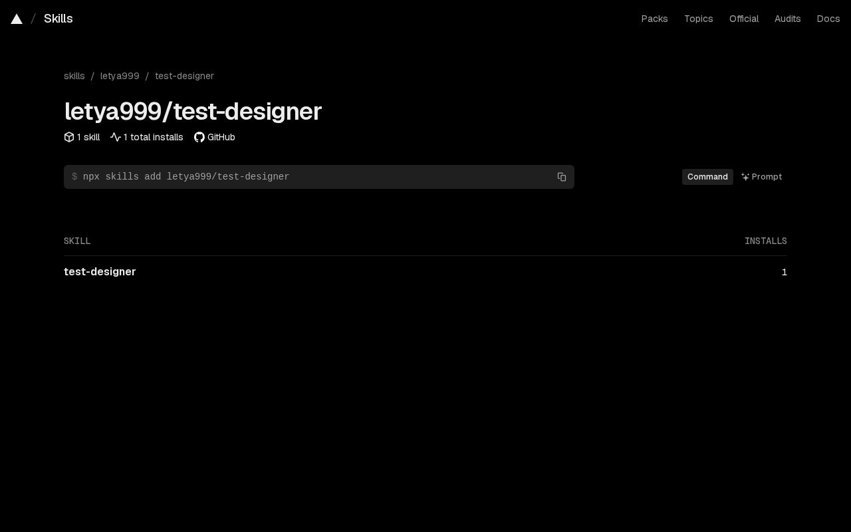Click the letya999/test-designer page heading

pyautogui.click(x=193, y=112)
